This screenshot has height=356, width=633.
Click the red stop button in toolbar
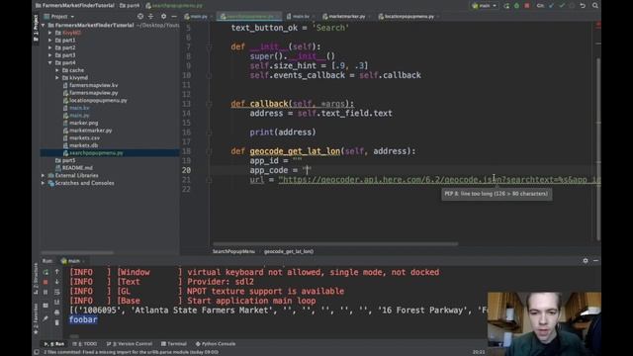coord(527,6)
